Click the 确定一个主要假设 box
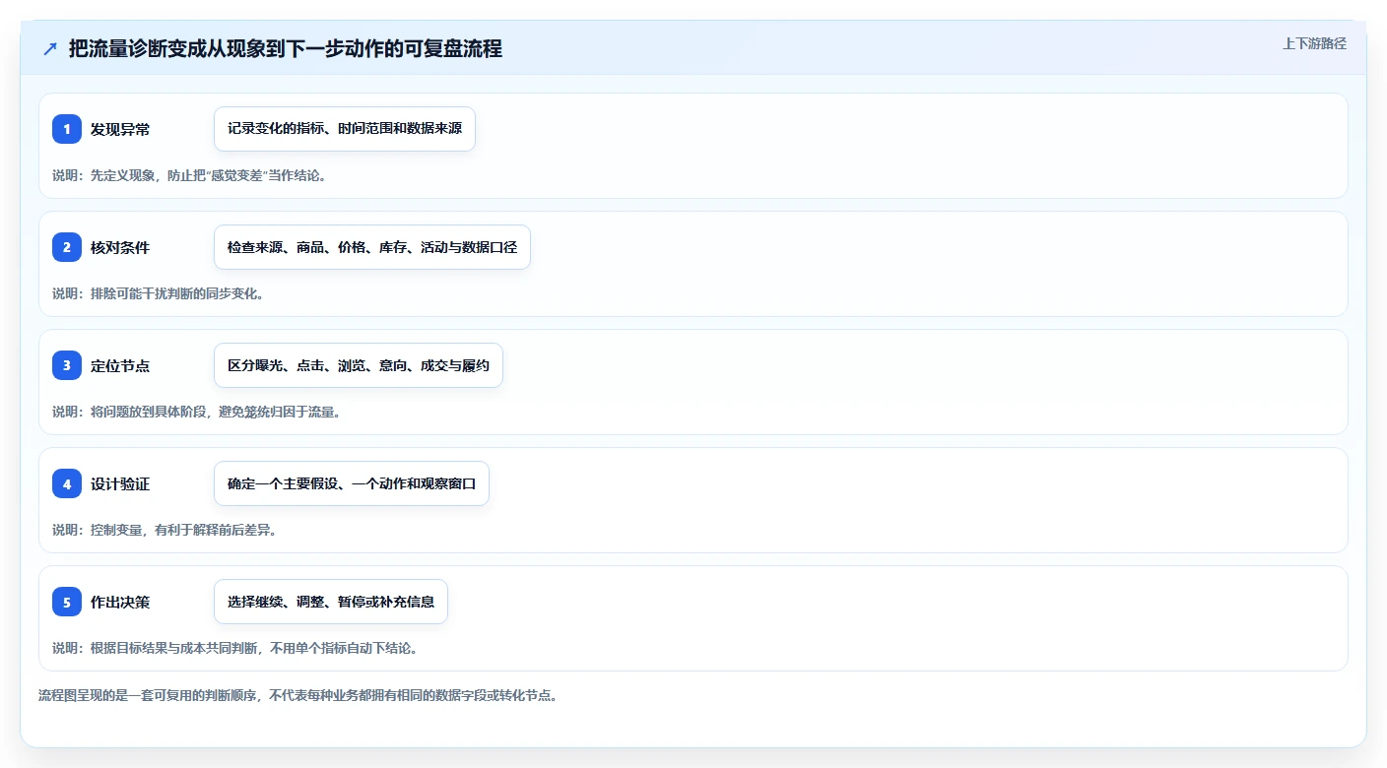The image size is (1387, 768). (352, 483)
